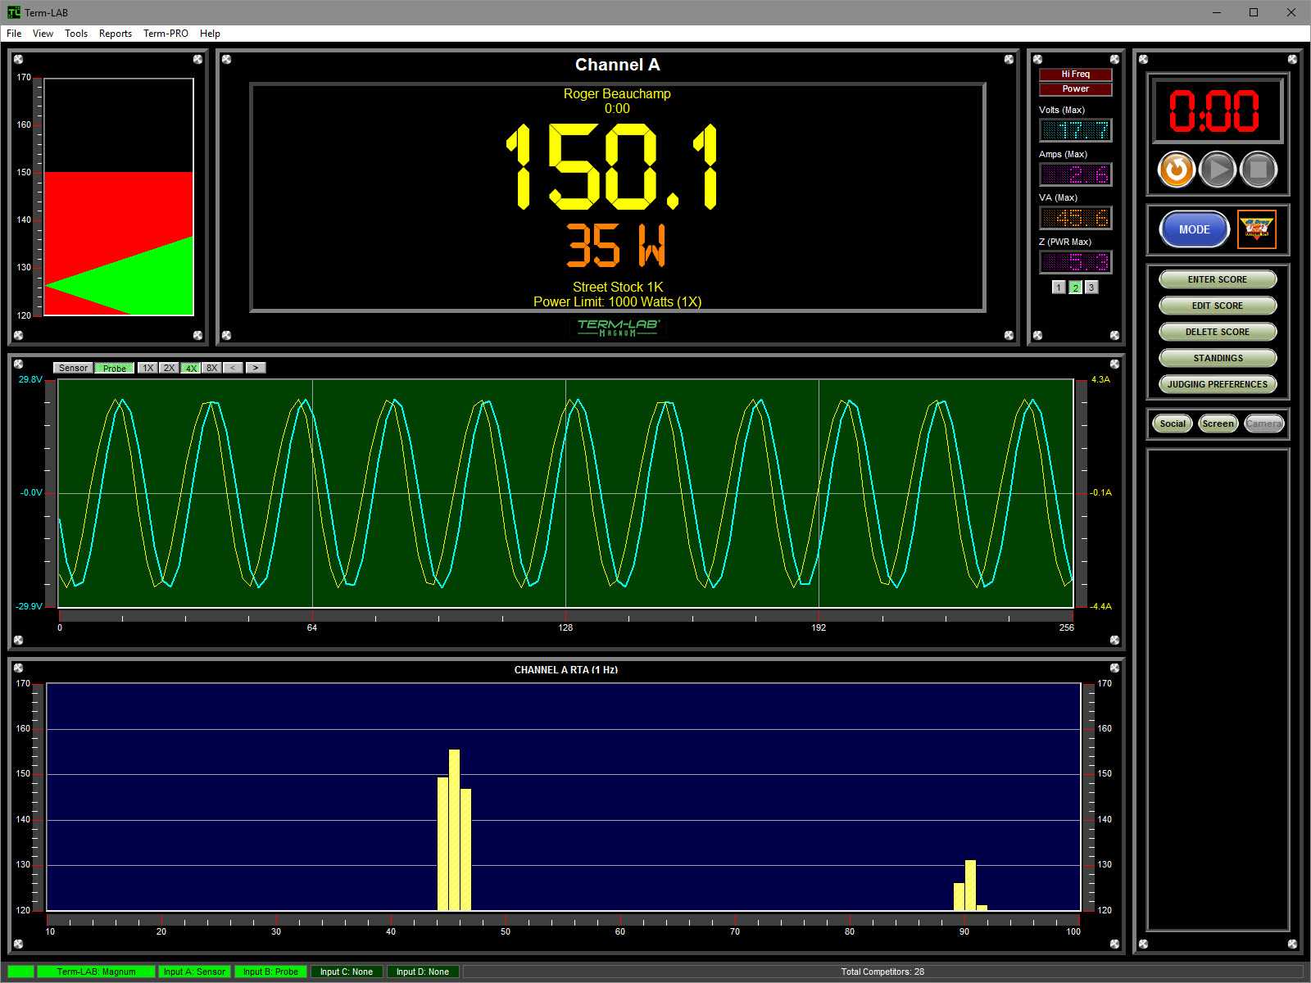Click the TERM-LAB Magnum logo
The height and width of the screenshot is (983, 1311).
click(x=618, y=327)
